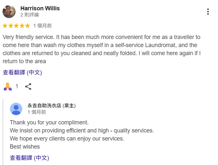Click "Thank you for your compliment" reply line
The height and width of the screenshot is (165, 218).
(x=49, y=122)
